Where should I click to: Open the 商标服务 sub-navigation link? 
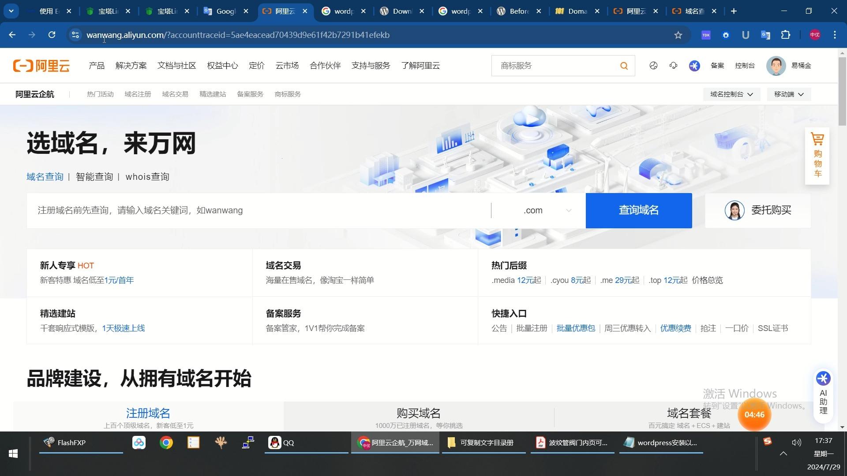(x=288, y=94)
